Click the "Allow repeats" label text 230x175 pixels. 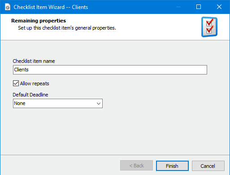tap(35, 83)
